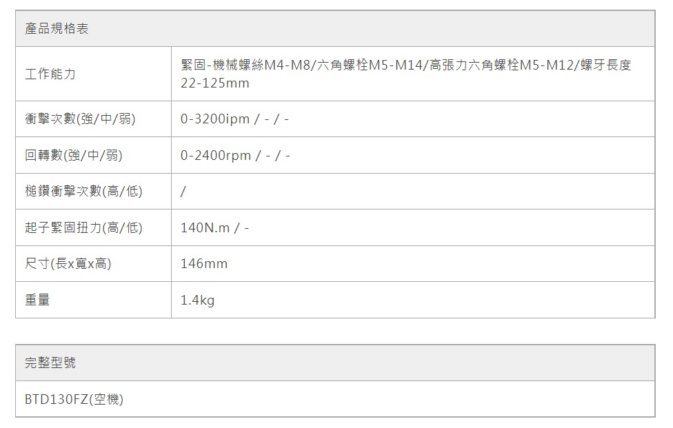The width and height of the screenshot is (673, 428).
Task: Click the slash value beside 槌鑽衝擊次數
Action: pyautogui.click(x=183, y=192)
